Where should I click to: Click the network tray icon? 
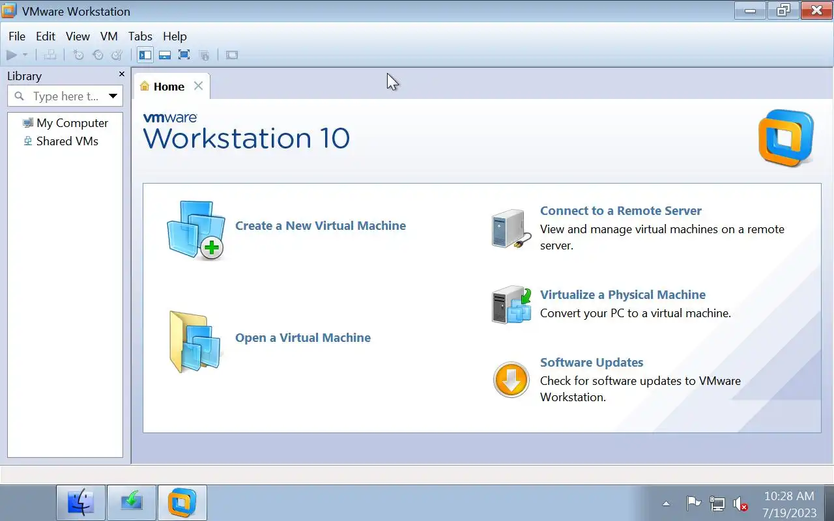(x=717, y=503)
